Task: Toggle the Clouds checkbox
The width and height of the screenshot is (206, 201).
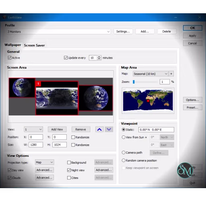Action: 10,178
